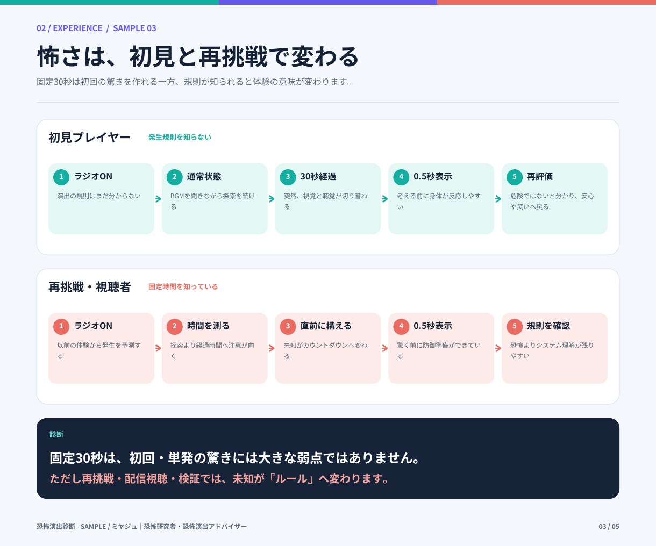The image size is (656, 546).
Task: Click step 4 badge on 初見プレイヤー 0.5秒表示 card
Action: point(401,177)
